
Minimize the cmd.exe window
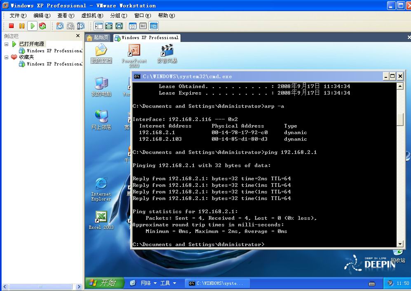click(385, 77)
